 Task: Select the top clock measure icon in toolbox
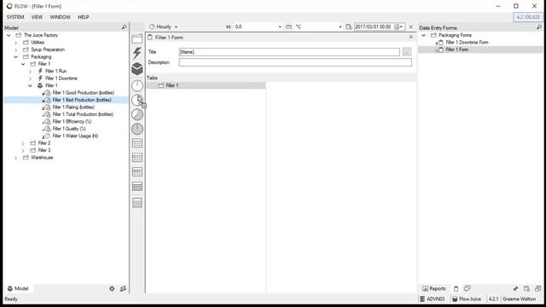137,85
